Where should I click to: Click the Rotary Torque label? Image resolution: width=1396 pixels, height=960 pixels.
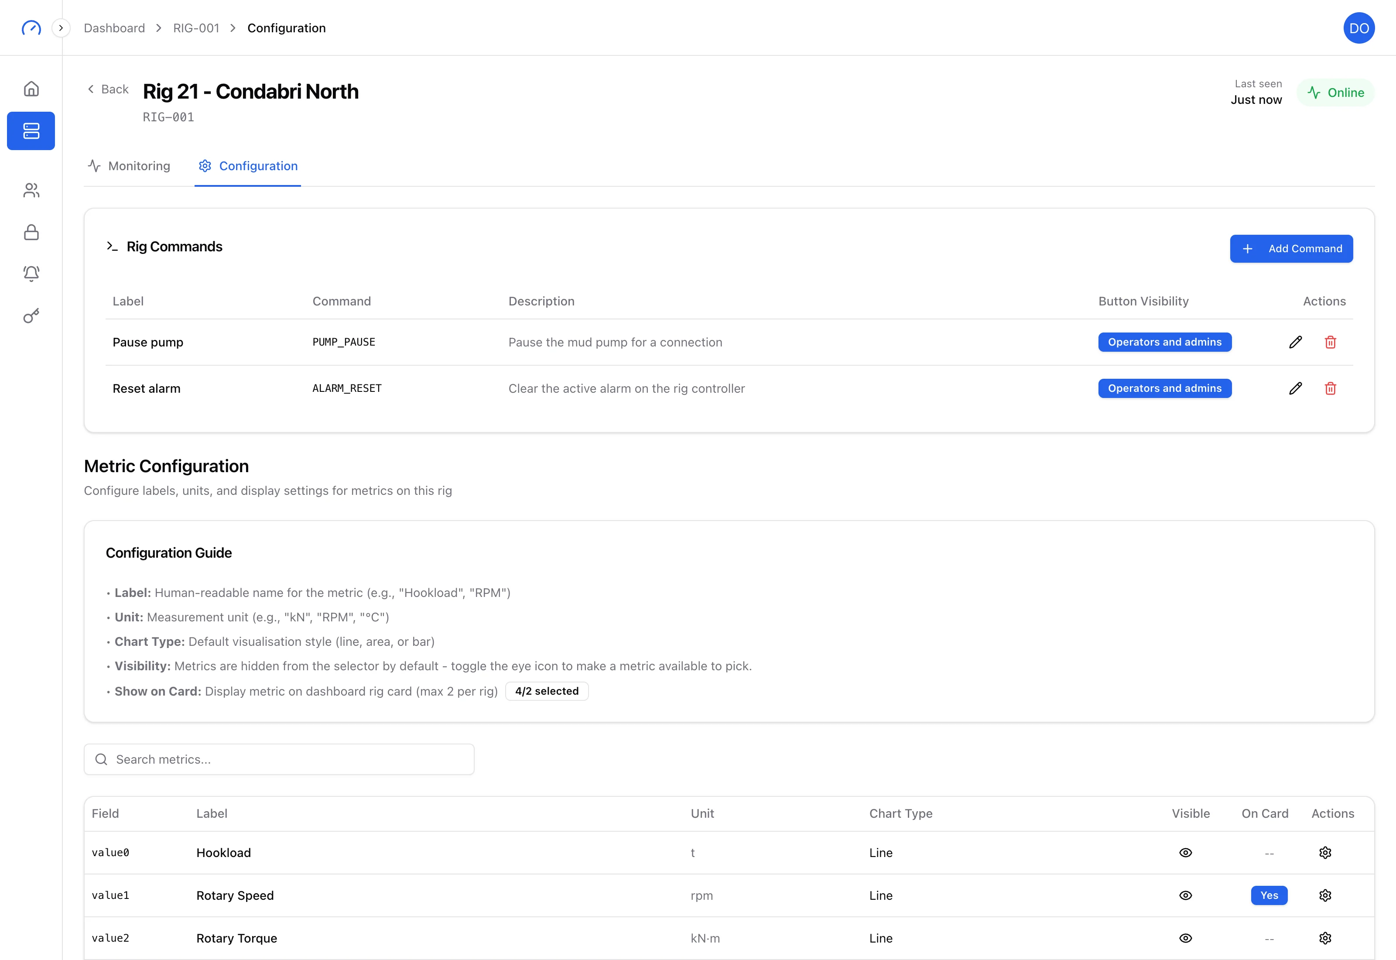click(x=237, y=938)
